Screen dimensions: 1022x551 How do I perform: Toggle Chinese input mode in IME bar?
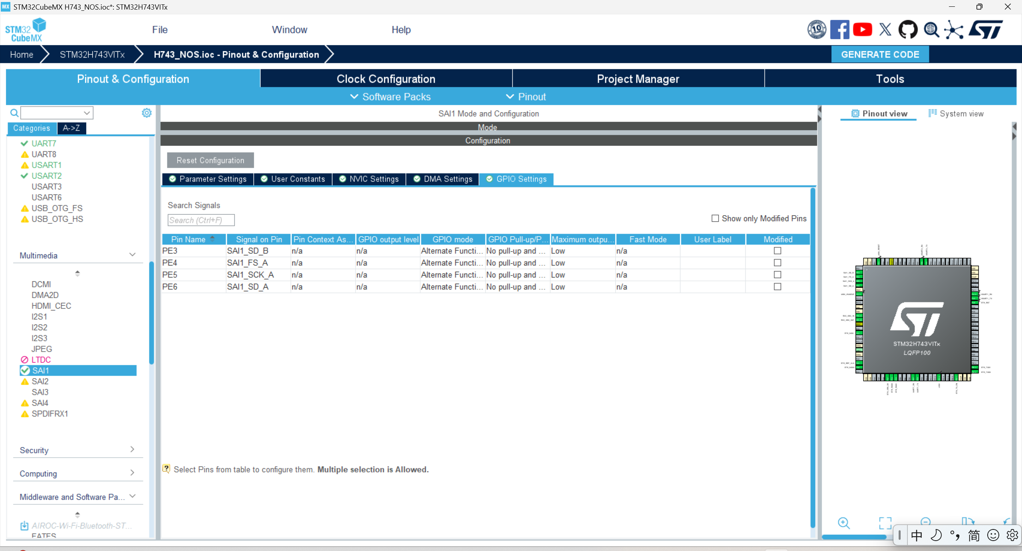pos(917,535)
